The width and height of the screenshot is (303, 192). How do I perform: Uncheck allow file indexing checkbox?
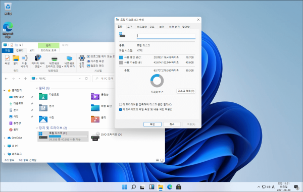(120, 109)
